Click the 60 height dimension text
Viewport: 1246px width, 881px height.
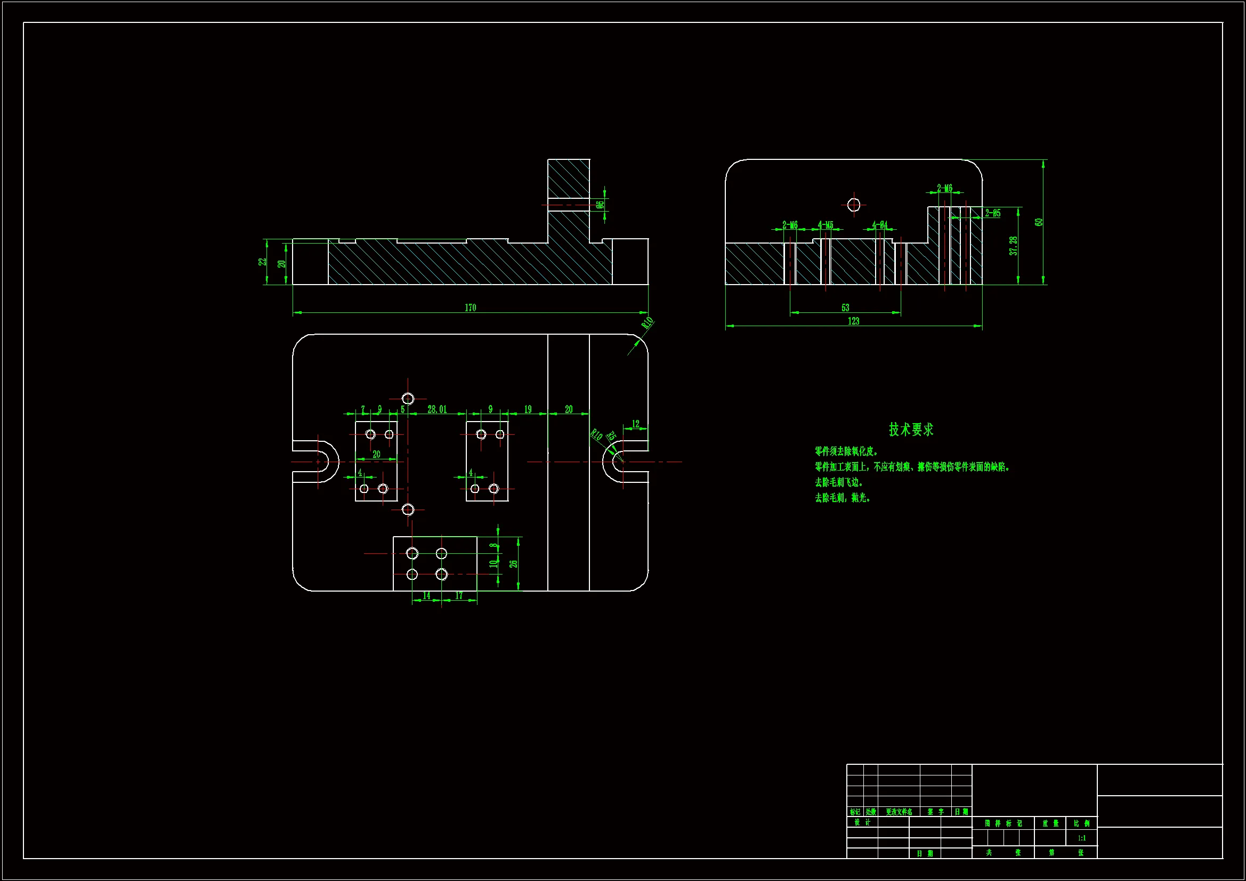pos(1039,222)
